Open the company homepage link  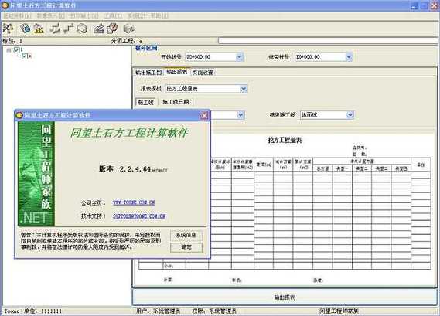pos(134,202)
